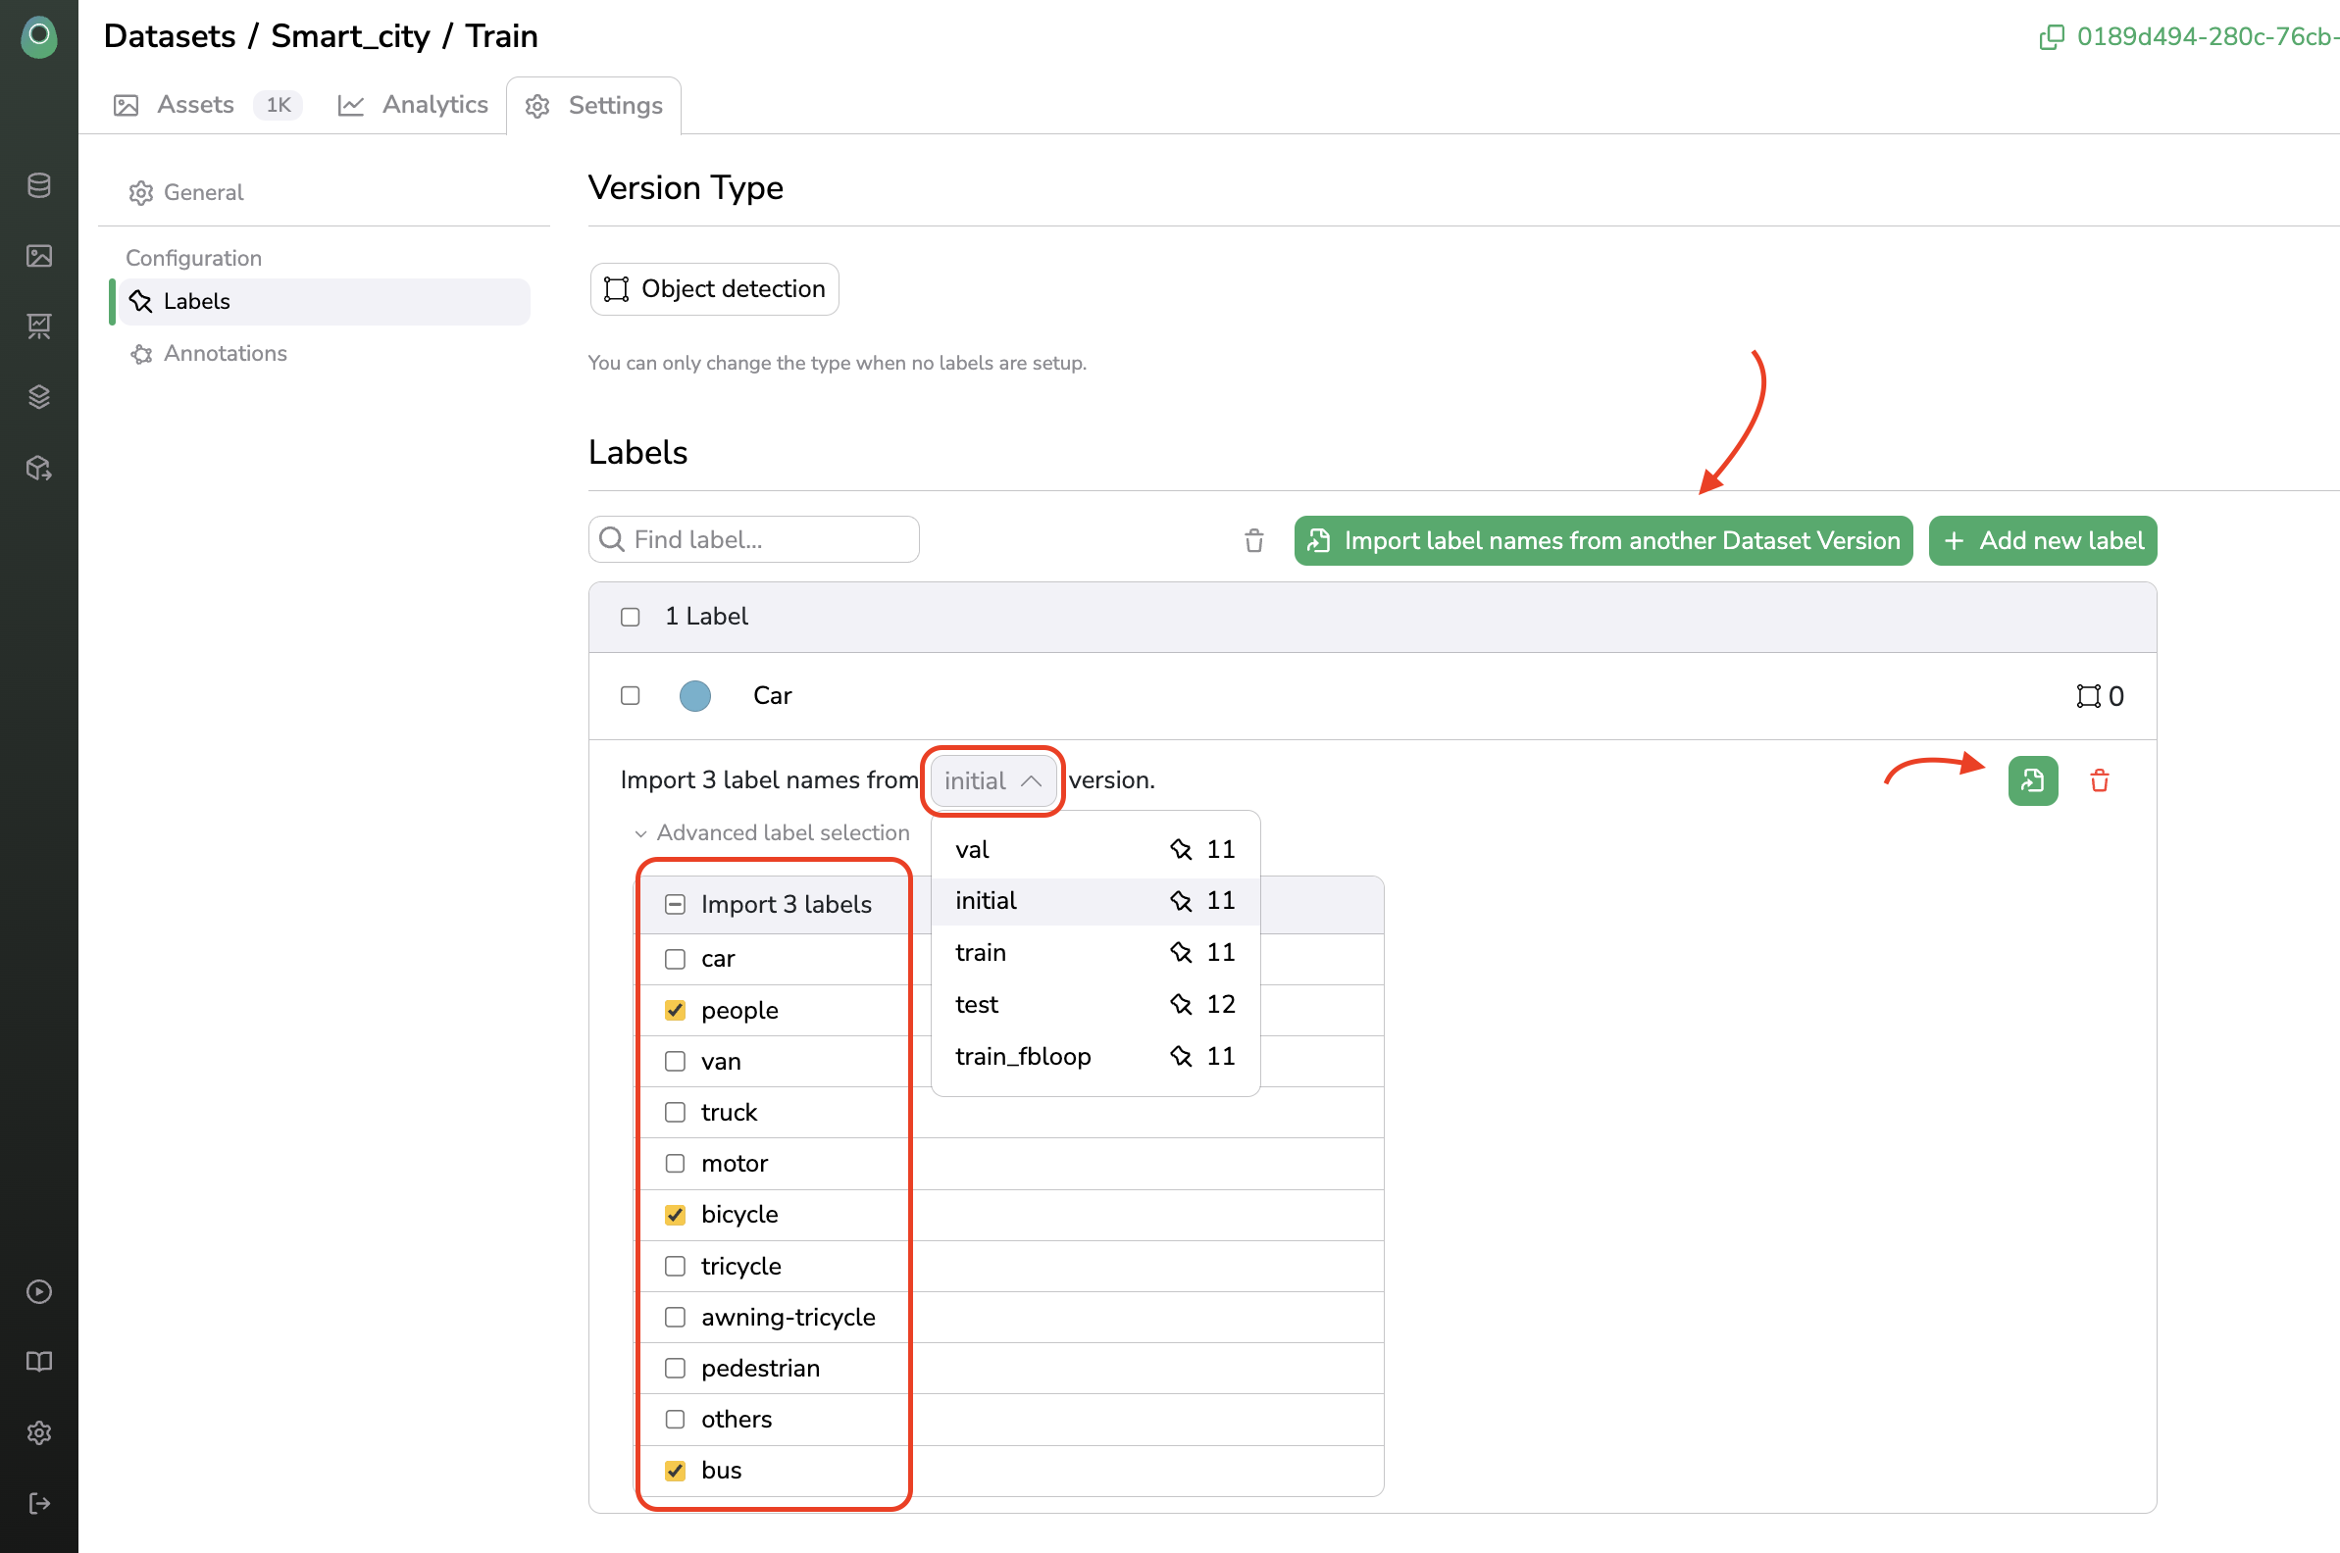Select test version from dropdown
The width and height of the screenshot is (2340, 1553).
click(1094, 1004)
